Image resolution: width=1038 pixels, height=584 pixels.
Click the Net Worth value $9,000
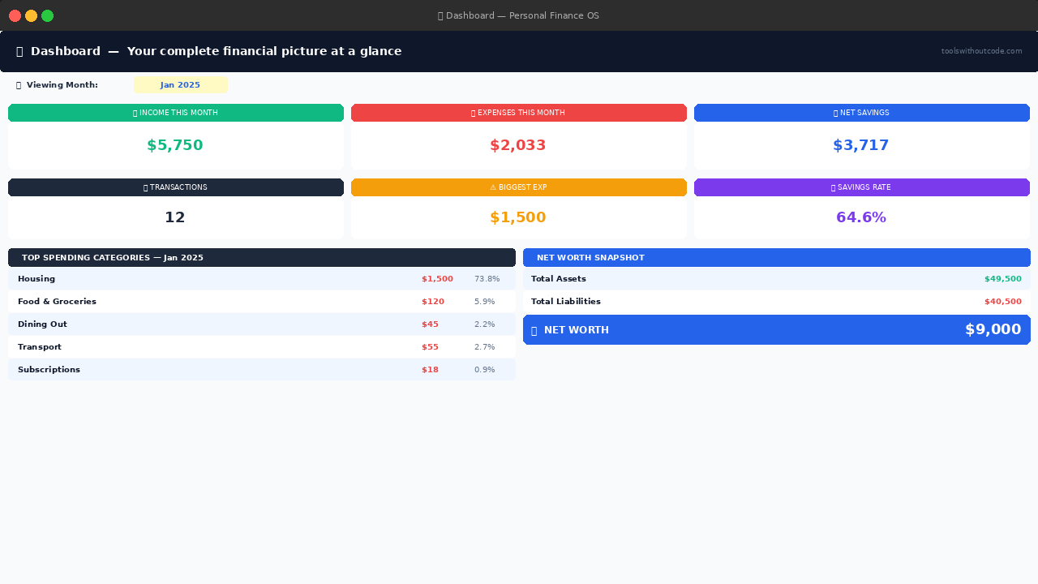click(x=993, y=330)
